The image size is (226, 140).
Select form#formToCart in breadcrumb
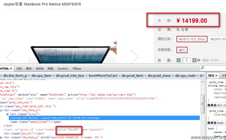pos(103,76)
